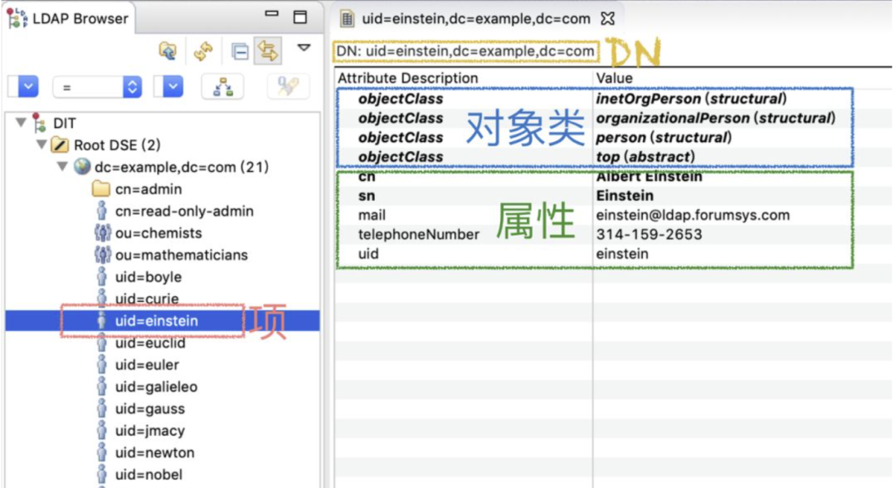This screenshot has height=488, width=896.
Task: Click the Refresh toolbar icon
Action: tap(203, 51)
